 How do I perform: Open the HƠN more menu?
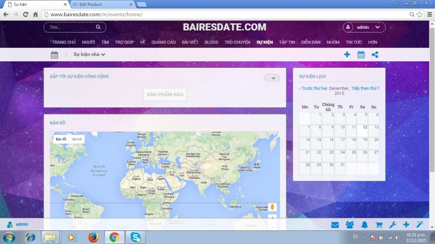click(372, 42)
